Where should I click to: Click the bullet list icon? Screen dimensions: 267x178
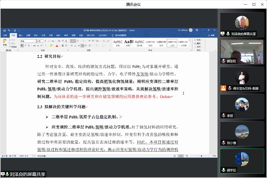pos(71,41)
